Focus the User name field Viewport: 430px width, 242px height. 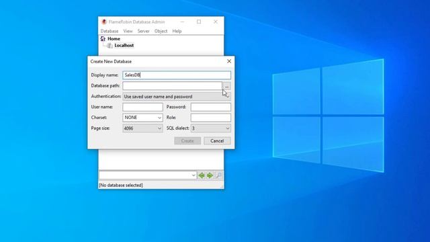coord(142,107)
